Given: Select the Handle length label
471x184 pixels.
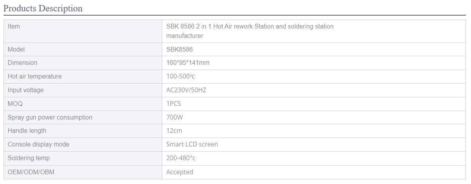Looking at the screenshot, I should click(x=27, y=131).
